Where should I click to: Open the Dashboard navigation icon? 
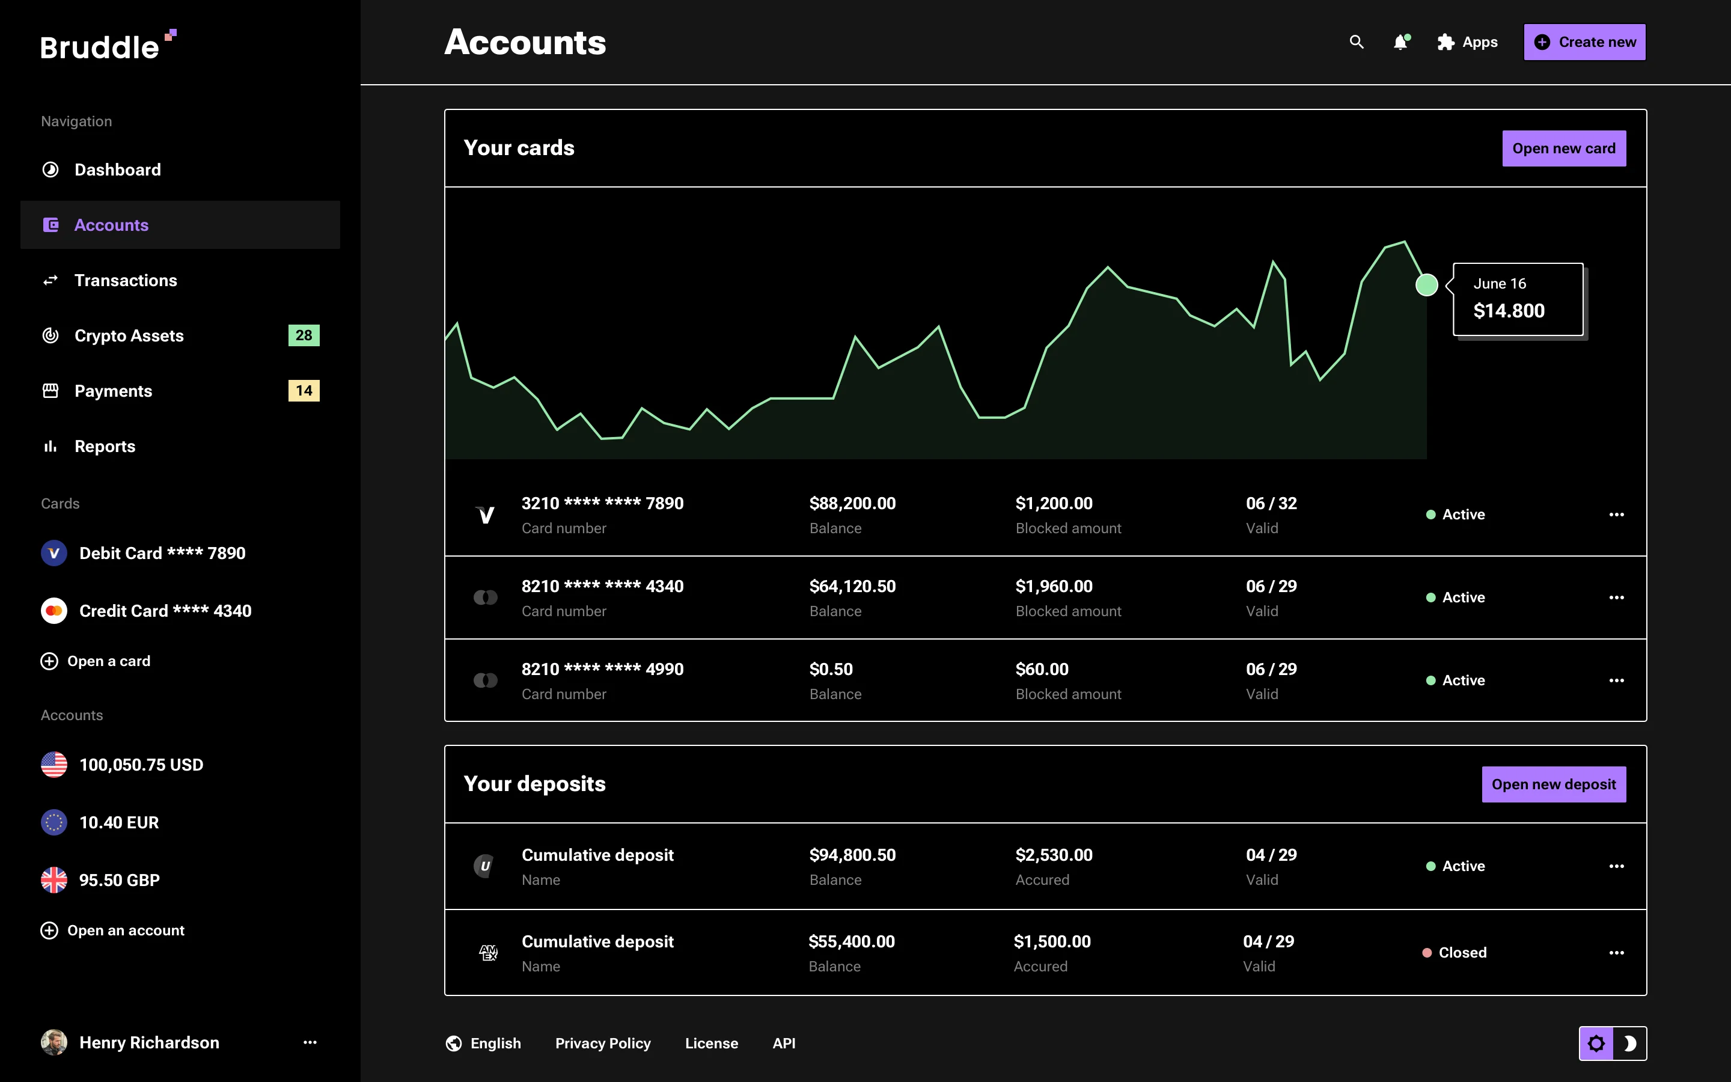(50, 170)
